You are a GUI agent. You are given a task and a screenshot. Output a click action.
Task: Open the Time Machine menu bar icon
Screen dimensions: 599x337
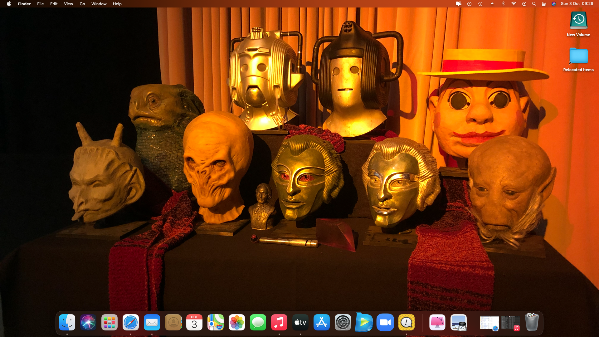[480, 4]
